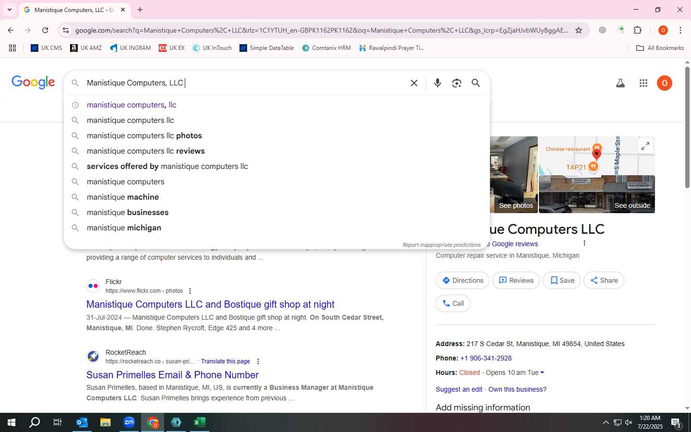691x432 pixels.
Task: Open the Task View button
Action: tap(58, 422)
